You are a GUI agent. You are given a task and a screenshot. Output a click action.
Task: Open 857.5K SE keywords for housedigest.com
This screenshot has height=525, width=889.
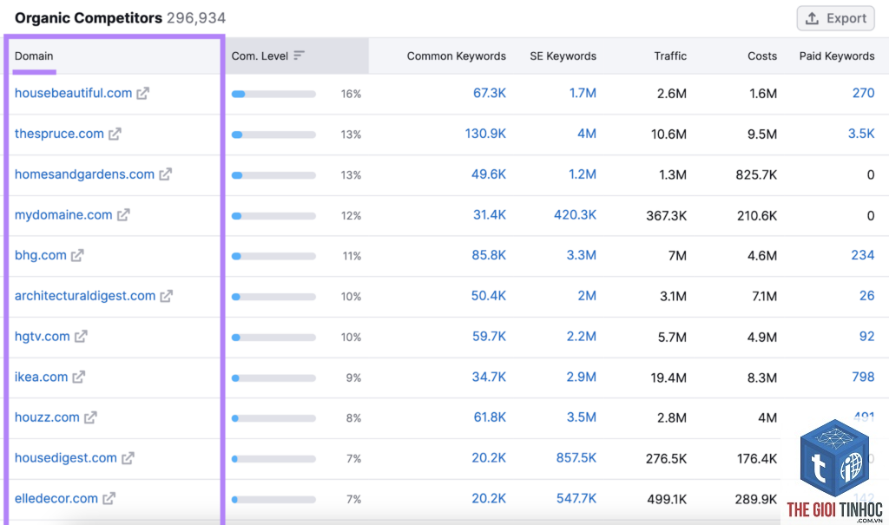(576, 458)
